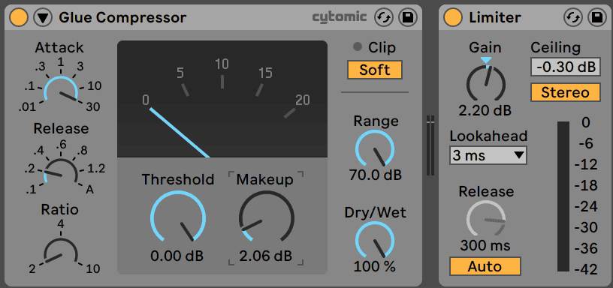Screen dimensions: 613x288
Task: Click the Dry/Wet knob
Action: pyautogui.click(x=375, y=241)
